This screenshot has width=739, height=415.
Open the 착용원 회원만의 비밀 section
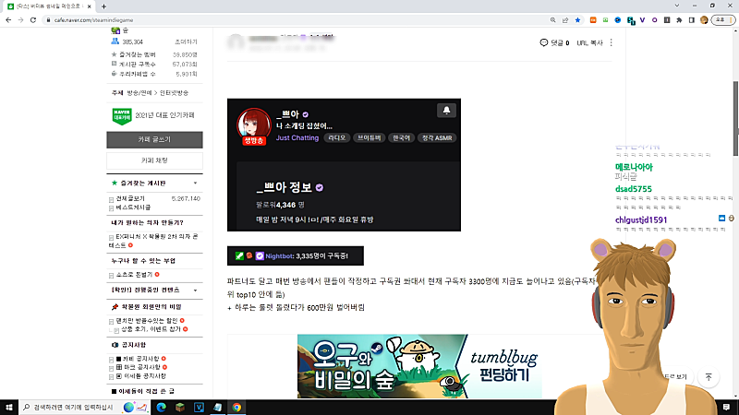(x=151, y=307)
